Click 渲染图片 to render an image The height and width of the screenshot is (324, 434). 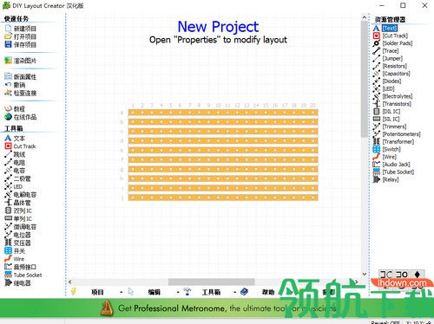[x=21, y=61]
